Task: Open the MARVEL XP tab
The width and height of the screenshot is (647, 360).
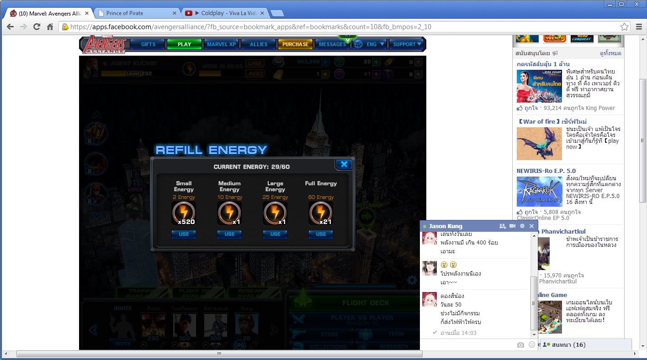Action: [222, 44]
